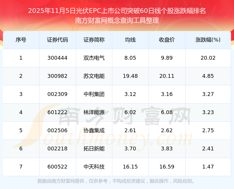234x189 pixels.
Task: Click serial number 1 in first row
Action: coord(21,58)
